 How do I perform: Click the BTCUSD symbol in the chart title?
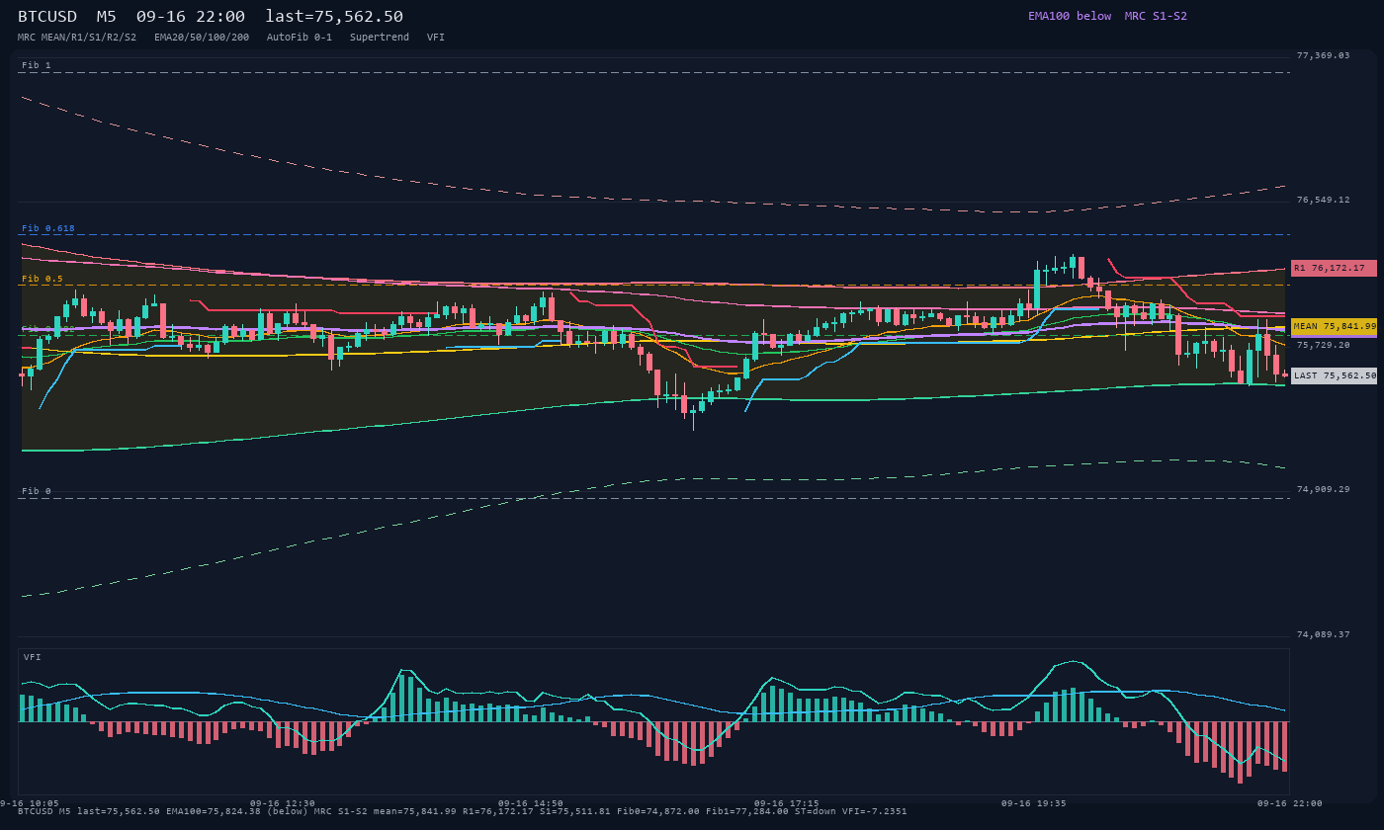coord(47,17)
